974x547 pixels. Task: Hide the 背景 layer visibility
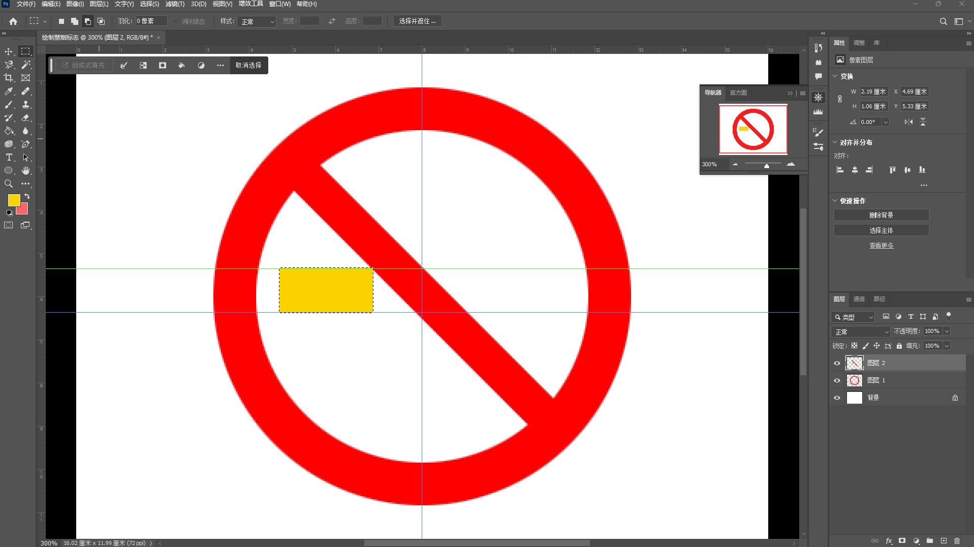pyautogui.click(x=837, y=398)
